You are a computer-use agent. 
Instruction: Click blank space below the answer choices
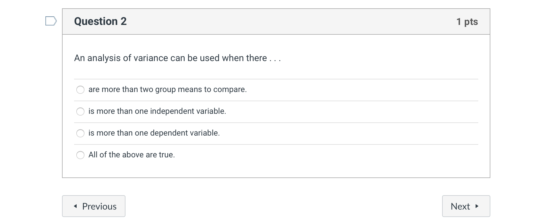[276, 170]
